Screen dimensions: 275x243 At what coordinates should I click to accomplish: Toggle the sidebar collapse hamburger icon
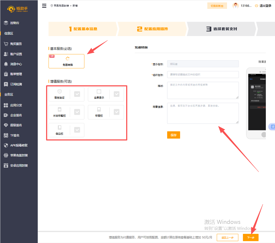pos(44,6)
